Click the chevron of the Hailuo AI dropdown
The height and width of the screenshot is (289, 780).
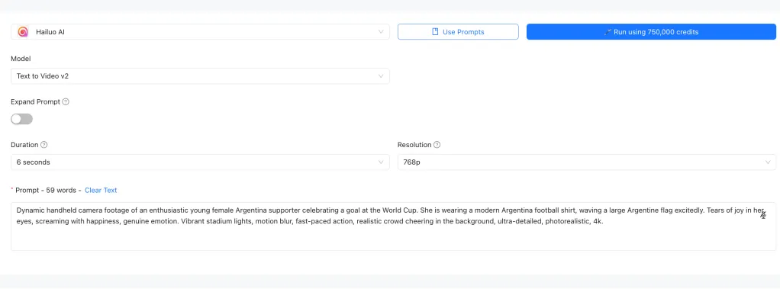pos(381,32)
